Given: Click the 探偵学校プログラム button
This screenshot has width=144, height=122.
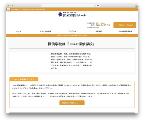Looking at the screenshot, I should click(72, 103).
